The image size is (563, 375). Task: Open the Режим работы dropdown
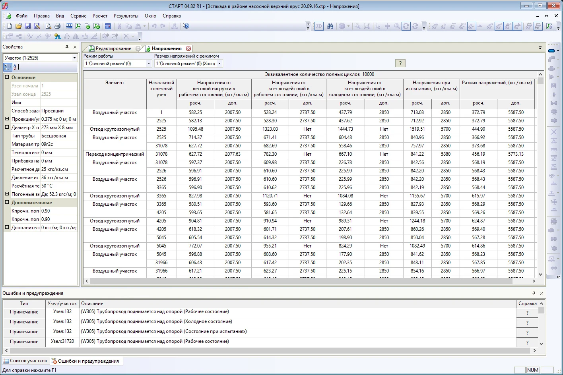click(x=149, y=64)
